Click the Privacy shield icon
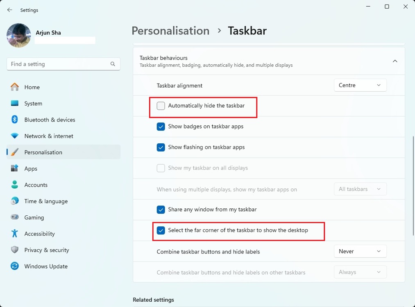The width and height of the screenshot is (415, 307). point(15,250)
